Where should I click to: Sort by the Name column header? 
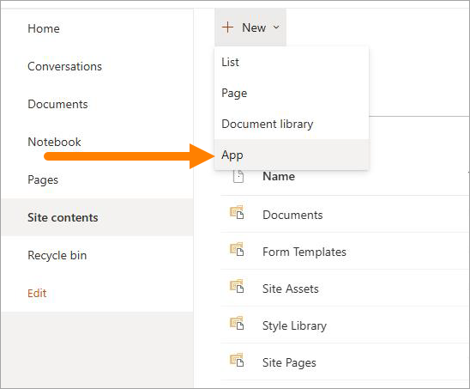pyautogui.click(x=279, y=176)
